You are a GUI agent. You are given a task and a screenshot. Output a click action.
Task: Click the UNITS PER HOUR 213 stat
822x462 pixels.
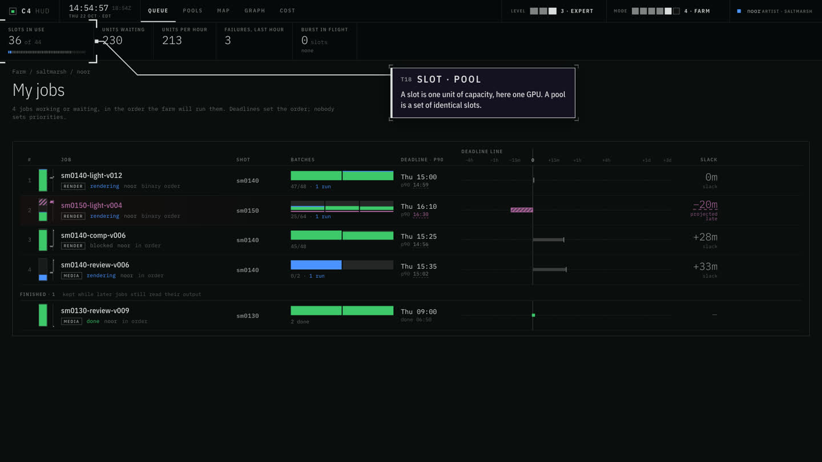(184, 41)
